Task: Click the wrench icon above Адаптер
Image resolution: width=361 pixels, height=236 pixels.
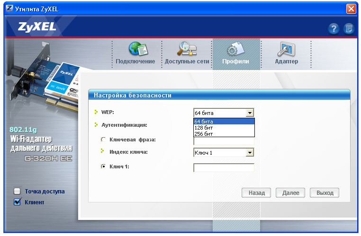Action: (x=287, y=49)
